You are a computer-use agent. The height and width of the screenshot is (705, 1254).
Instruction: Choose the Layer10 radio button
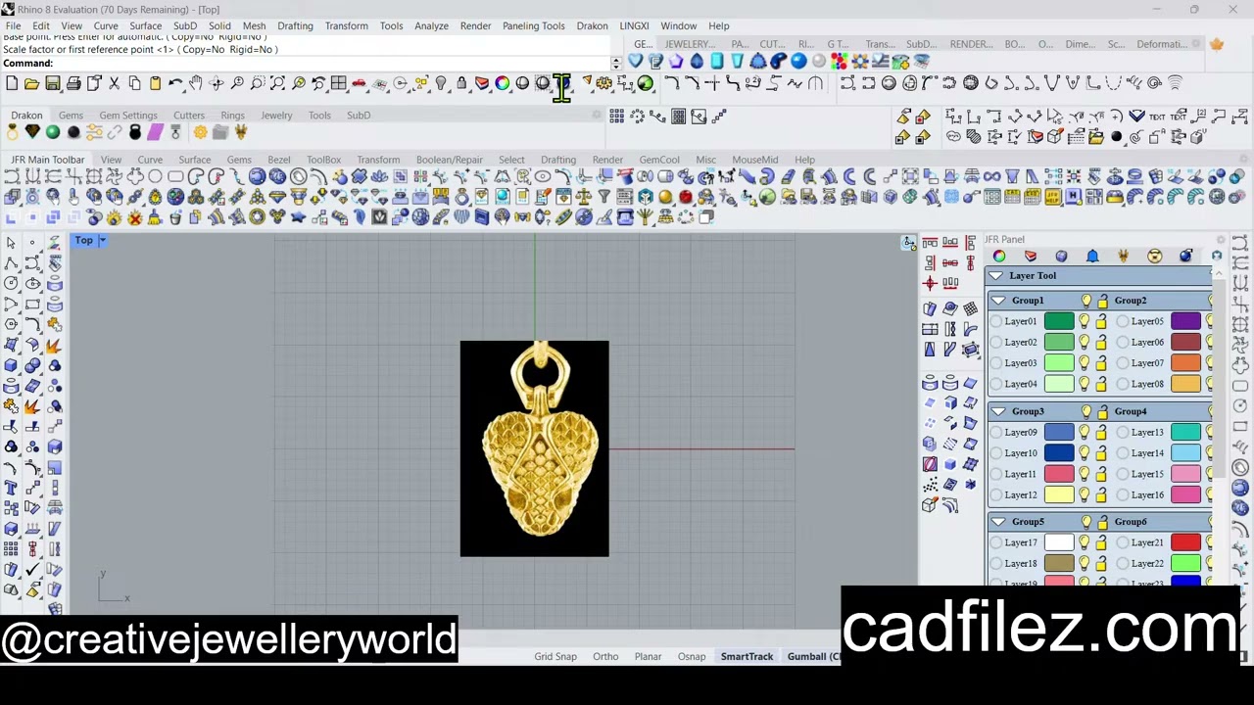coord(996,453)
